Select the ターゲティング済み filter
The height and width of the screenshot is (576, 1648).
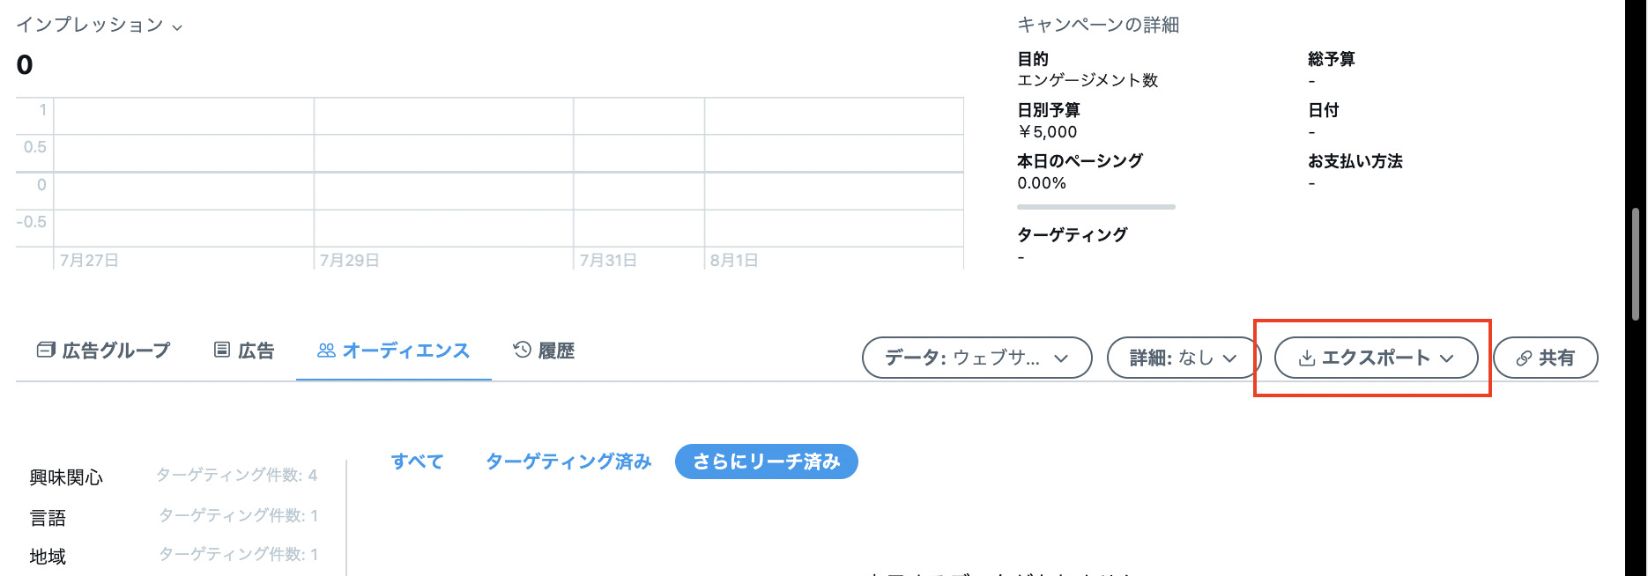(568, 462)
